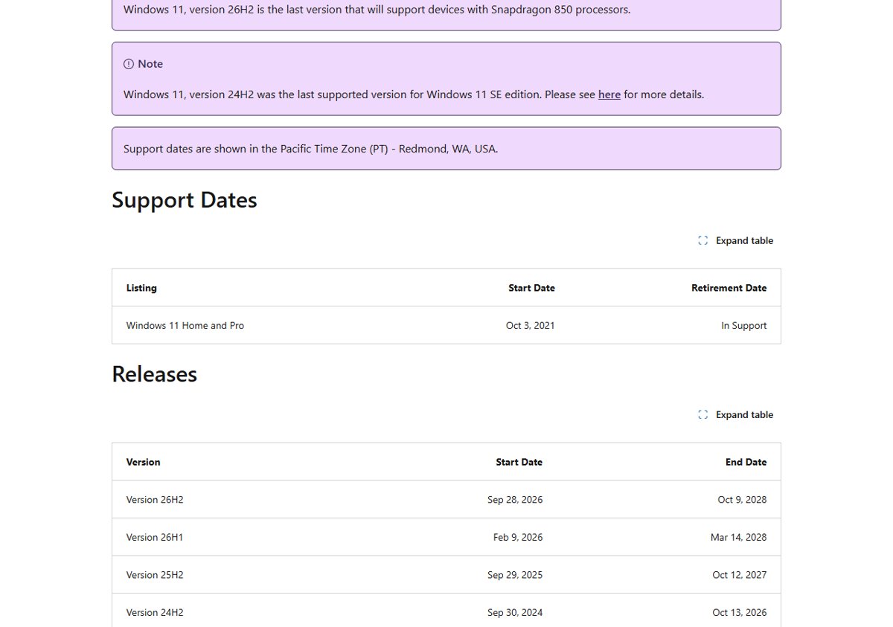Select the 'Sep 28, 2026' start date
The width and height of the screenshot is (893, 627).
515,500
